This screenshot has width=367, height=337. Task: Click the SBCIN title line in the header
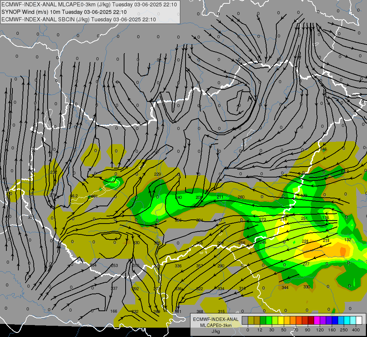click(x=79, y=19)
